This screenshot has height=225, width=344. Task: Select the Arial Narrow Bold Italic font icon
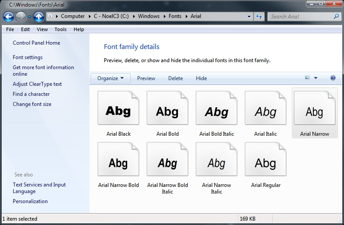click(167, 159)
